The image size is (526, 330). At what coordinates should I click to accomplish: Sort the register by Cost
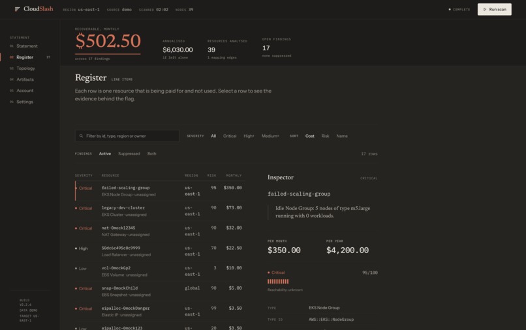click(x=309, y=136)
